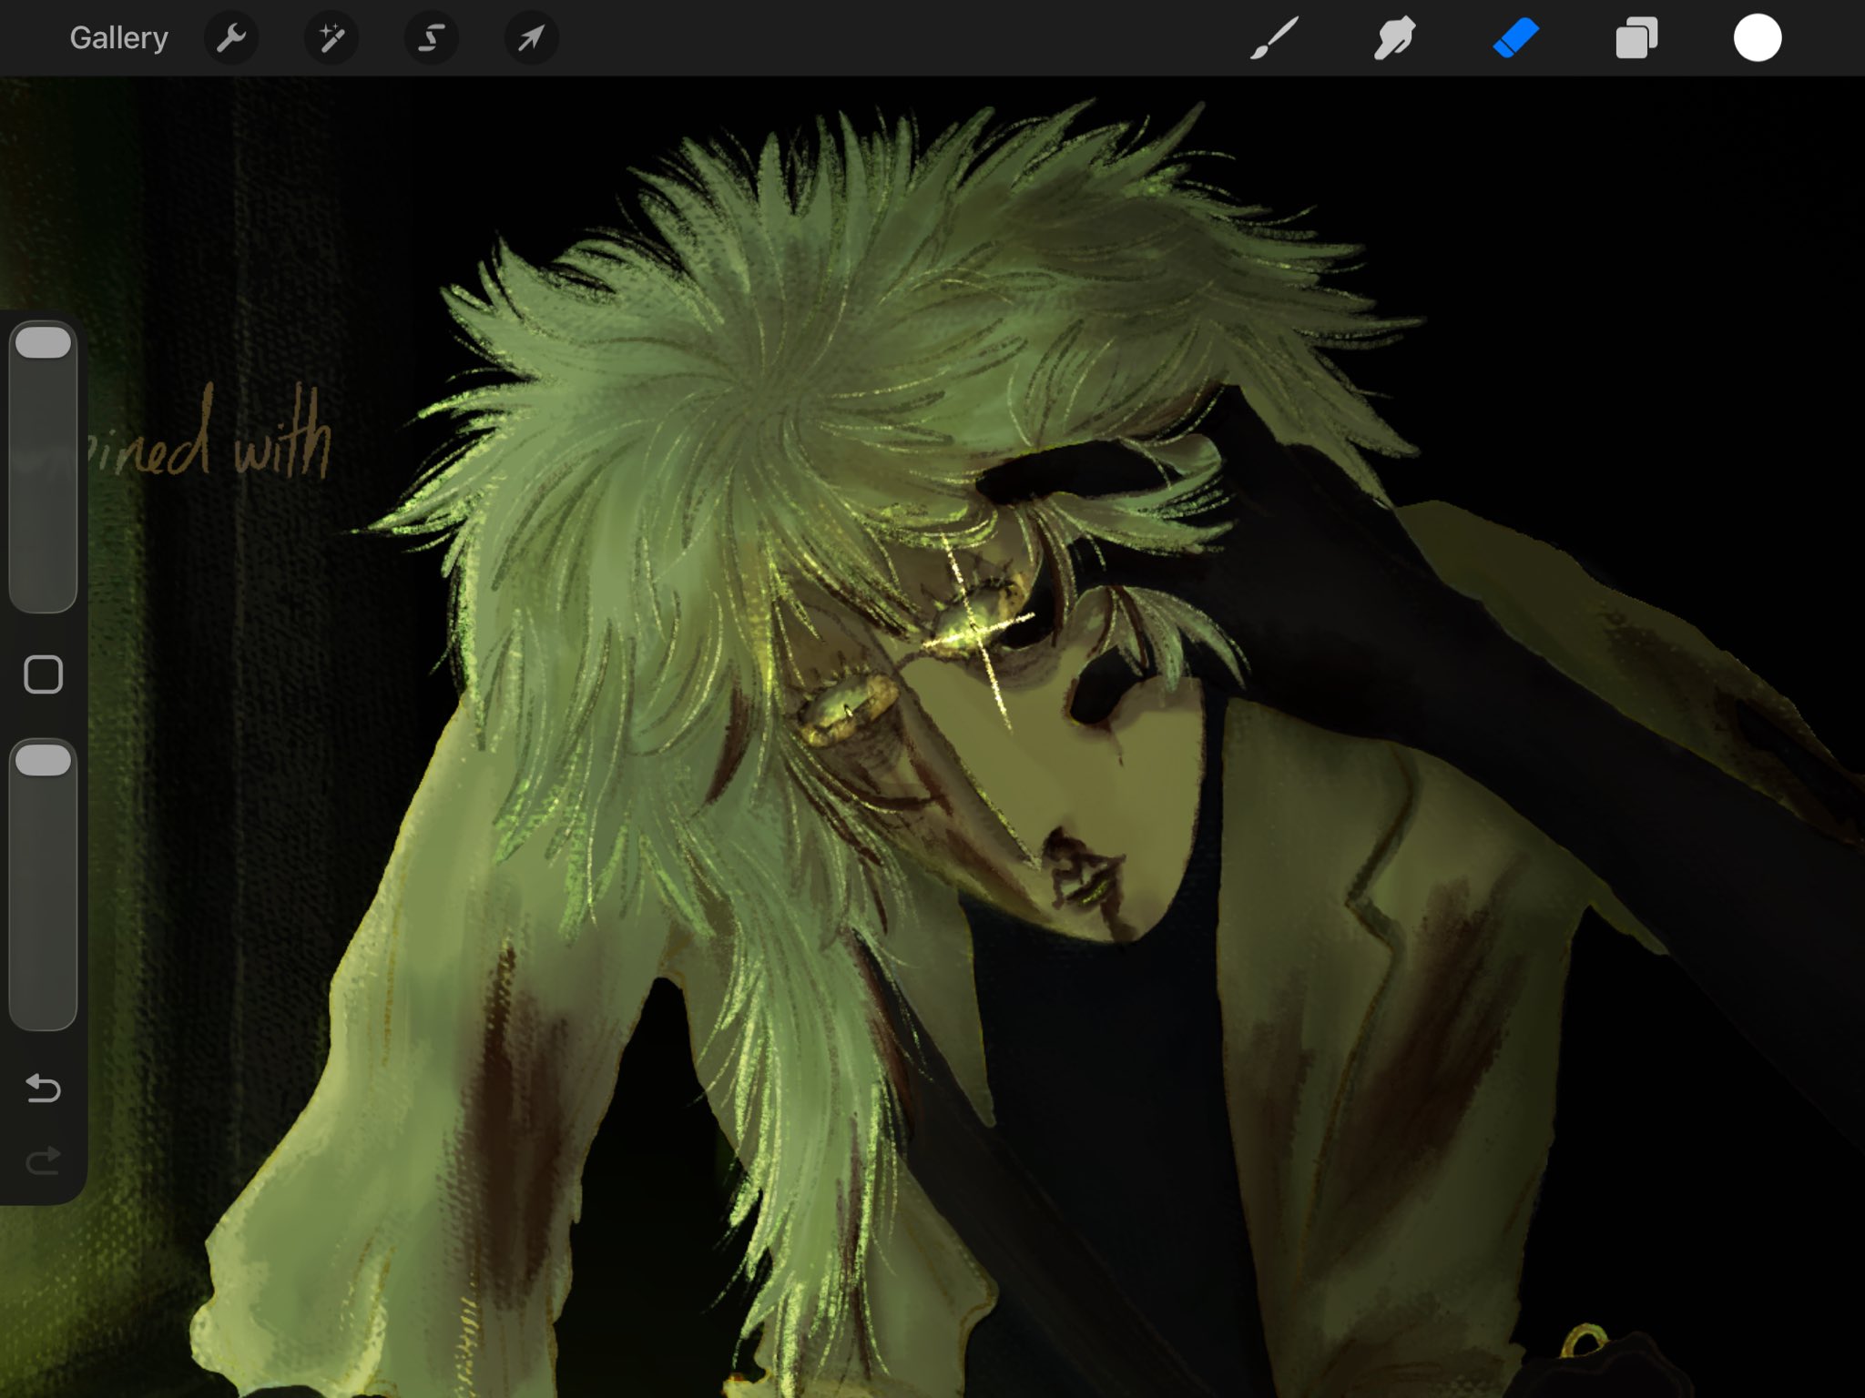Image resolution: width=1865 pixels, height=1398 pixels.
Task: Activate the Transform arrow tool
Action: (x=531, y=38)
